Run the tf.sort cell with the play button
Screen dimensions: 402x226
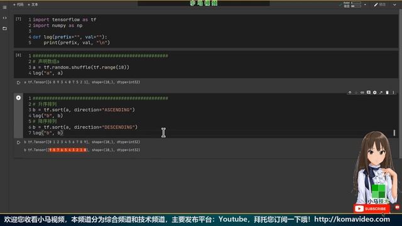coord(18,98)
